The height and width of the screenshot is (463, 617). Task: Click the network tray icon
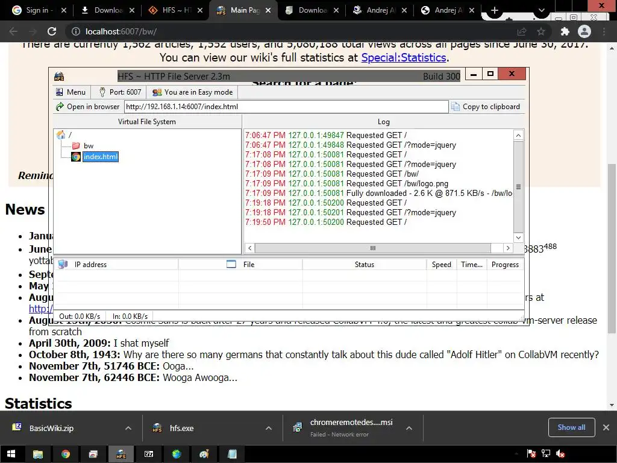coord(546,454)
